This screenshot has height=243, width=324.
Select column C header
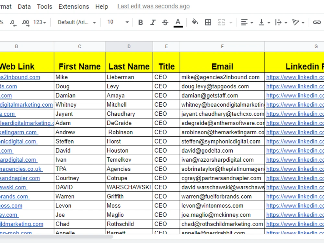pyautogui.click(x=80, y=46)
